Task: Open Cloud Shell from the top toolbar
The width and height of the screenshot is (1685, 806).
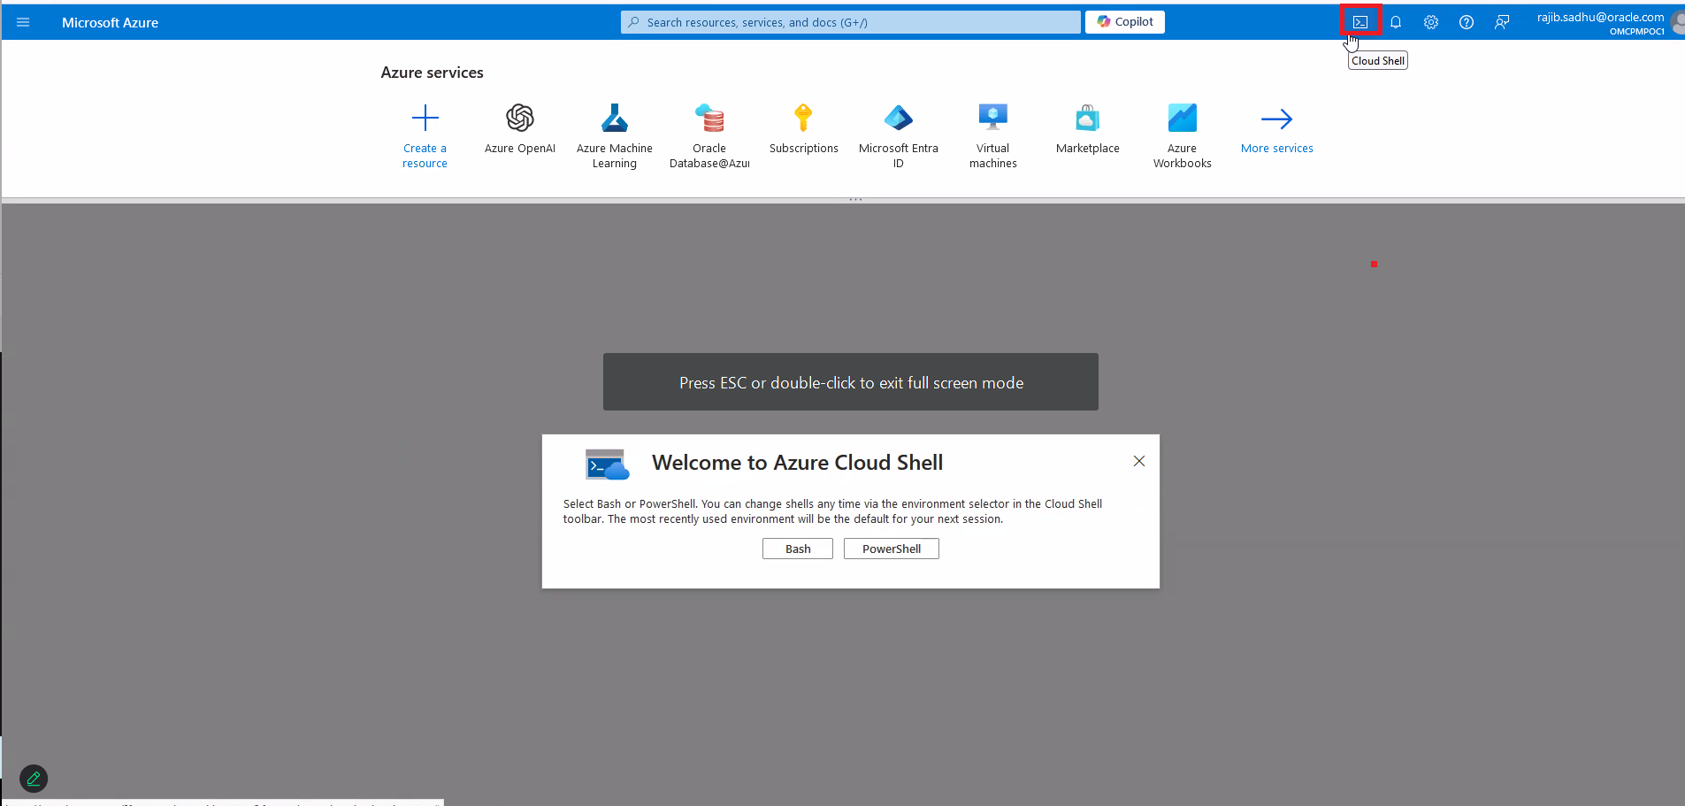Action: [1359, 21]
